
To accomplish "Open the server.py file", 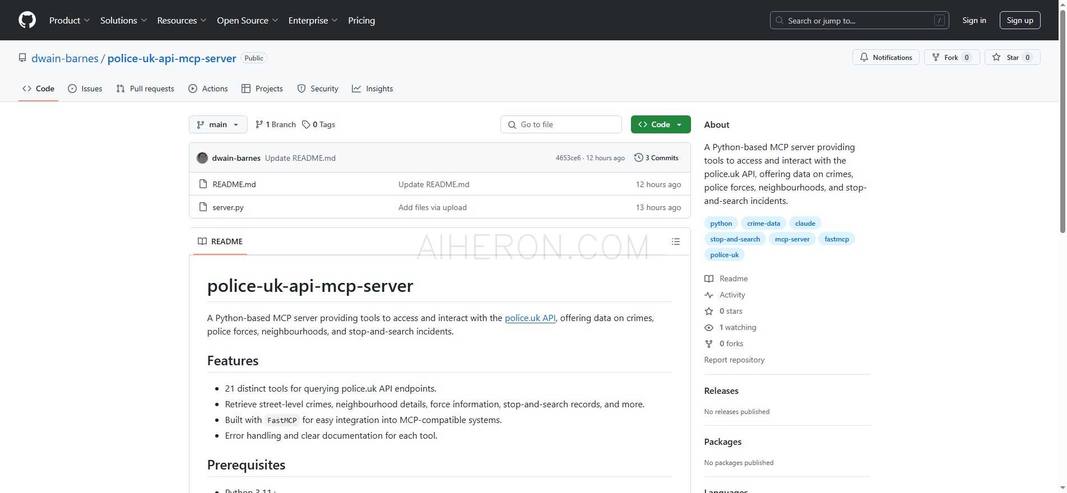I will tap(228, 207).
